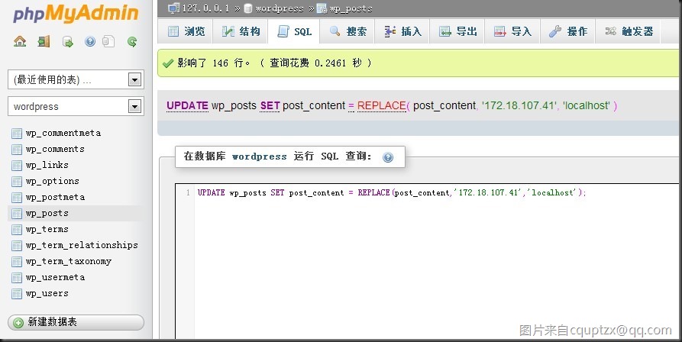
Task: Open wp_postmeta table link
Action: (55, 197)
